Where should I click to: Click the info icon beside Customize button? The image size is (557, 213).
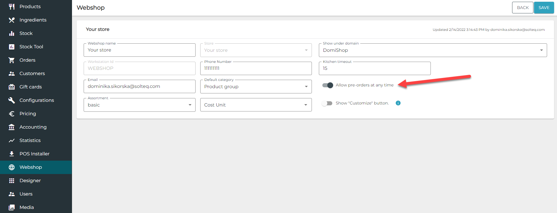coord(398,103)
